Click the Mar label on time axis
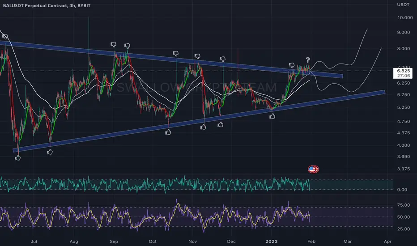Image resolution: width=417 pixels, height=246 pixels. [x=348, y=242]
